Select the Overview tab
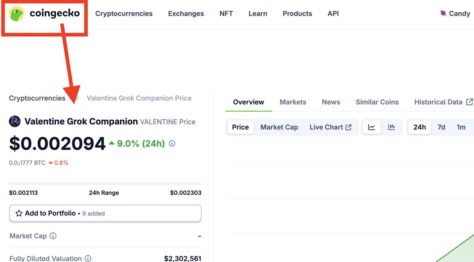The width and height of the screenshot is (474, 262). click(248, 102)
